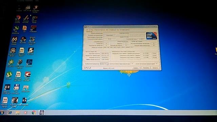Image resolution: width=217 pixels, height=122 pixels.
Task: Switch to the Плата tab in CPU-Z
Action: click(x=97, y=30)
